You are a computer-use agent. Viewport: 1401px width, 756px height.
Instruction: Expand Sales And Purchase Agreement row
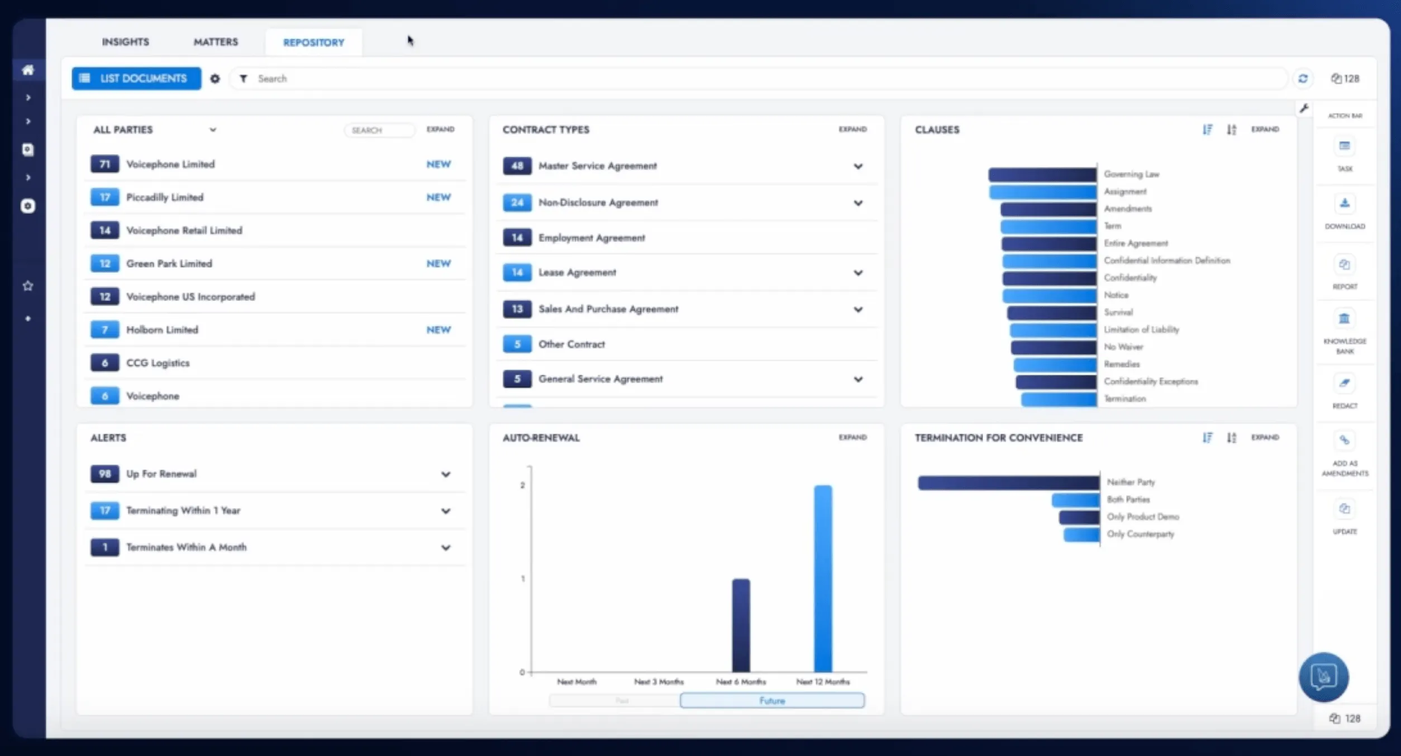pos(858,310)
